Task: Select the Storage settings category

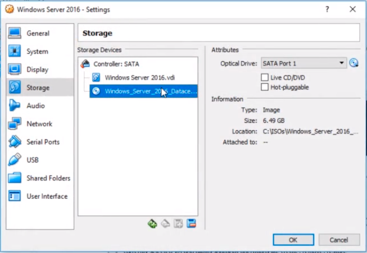Action: (x=40, y=87)
